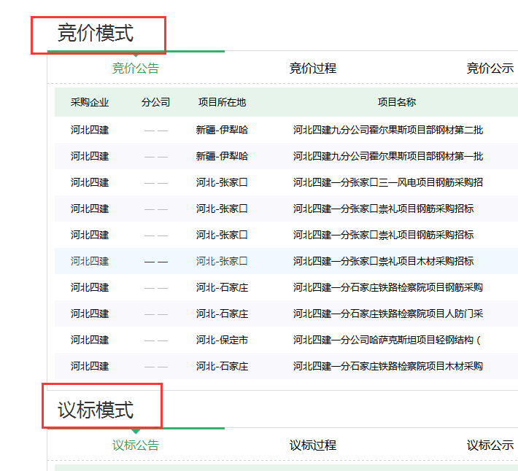Click the 分公司 dash in 哈萨克斯坦 row
518x471 pixels.
[156, 340]
